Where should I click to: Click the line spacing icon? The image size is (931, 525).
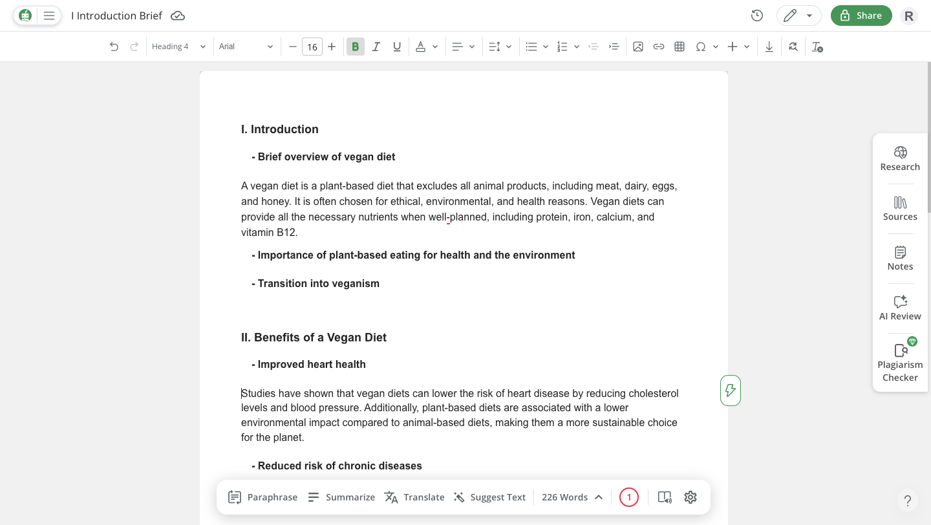495,47
